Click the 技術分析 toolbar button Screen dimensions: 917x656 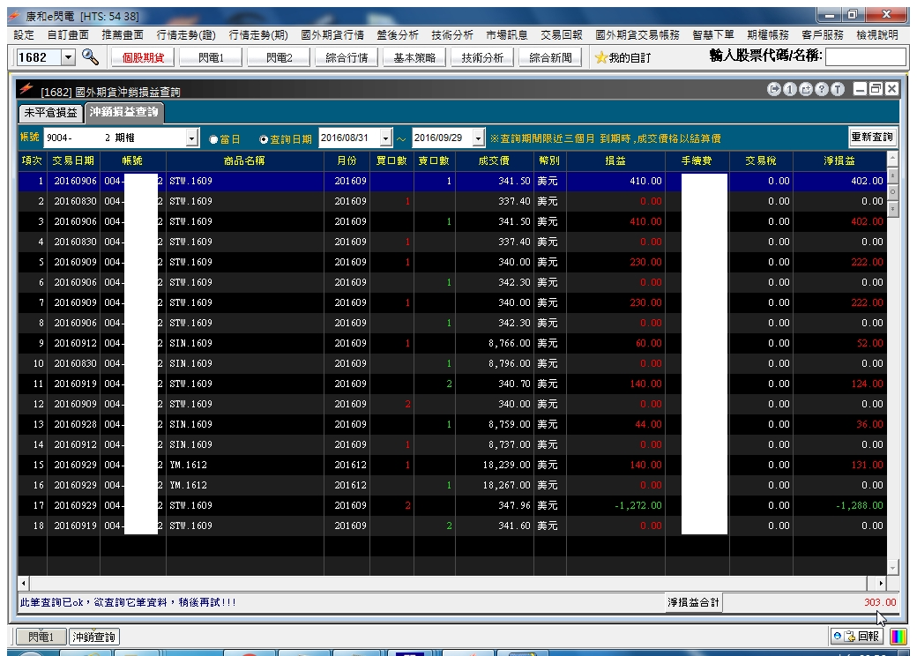point(482,57)
